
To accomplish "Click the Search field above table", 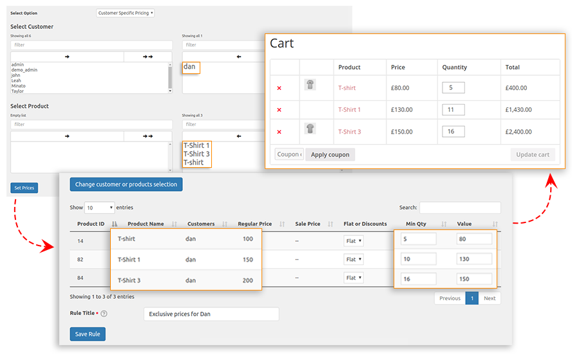I will tap(460, 208).
